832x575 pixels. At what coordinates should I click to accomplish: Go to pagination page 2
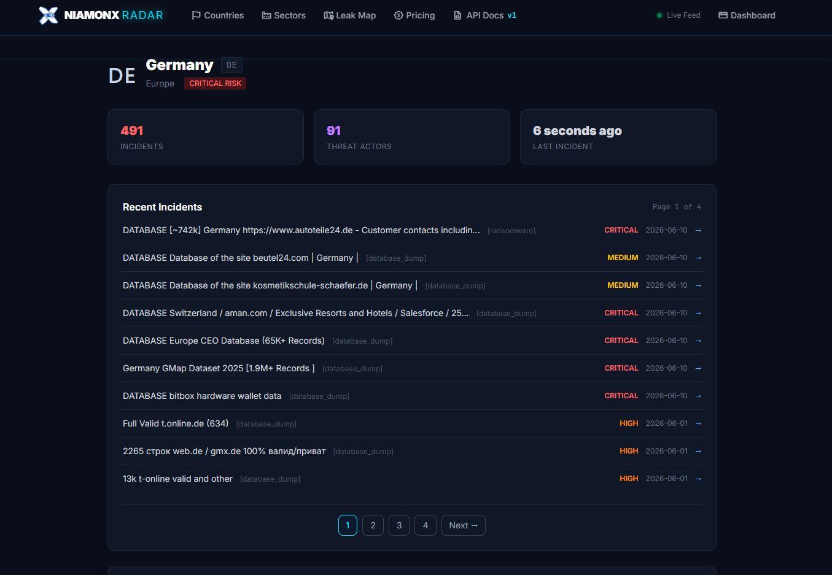(373, 525)
